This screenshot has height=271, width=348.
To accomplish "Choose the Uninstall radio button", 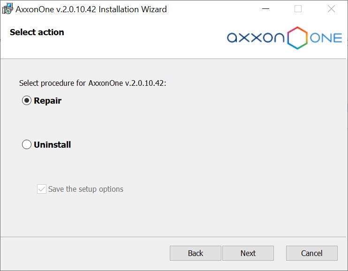I will point(27,145).
